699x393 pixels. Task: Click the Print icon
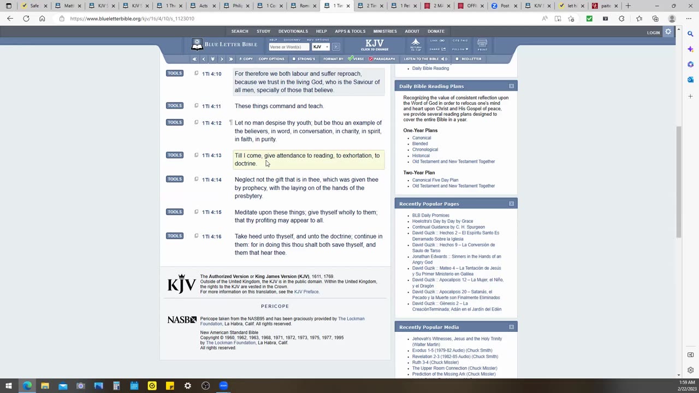coord(482,45)
